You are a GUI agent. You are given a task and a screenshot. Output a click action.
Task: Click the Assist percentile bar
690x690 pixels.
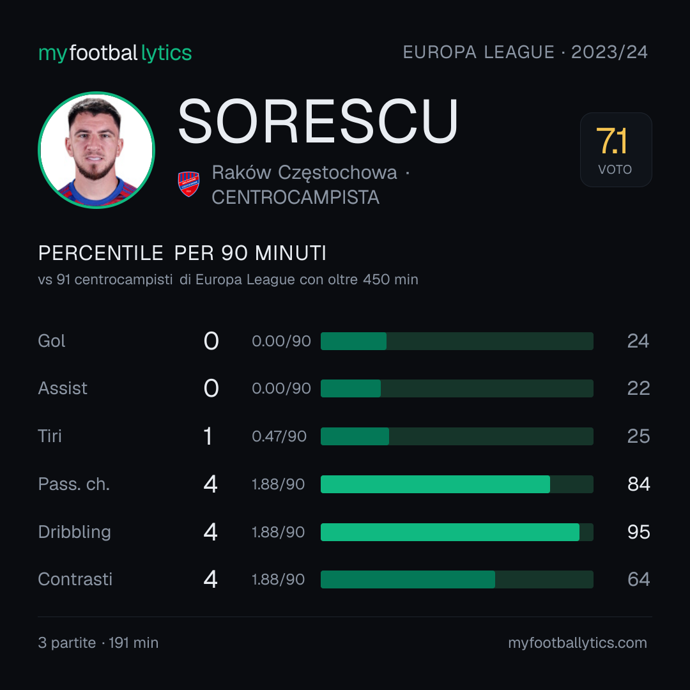click(457, 388)
